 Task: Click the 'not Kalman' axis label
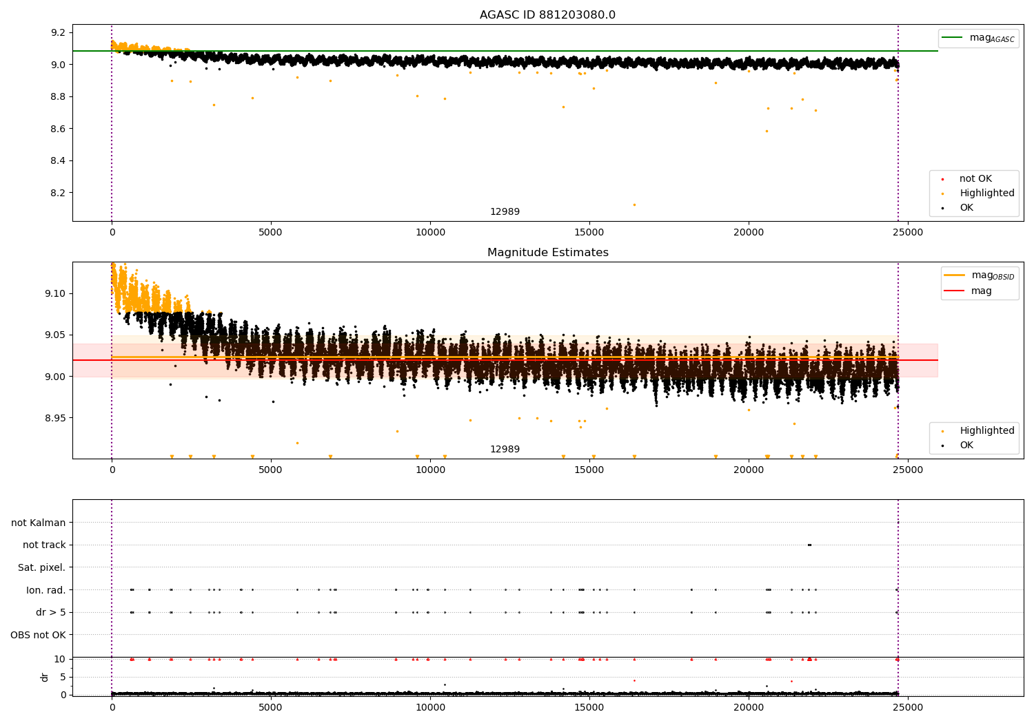click(39, 523)
